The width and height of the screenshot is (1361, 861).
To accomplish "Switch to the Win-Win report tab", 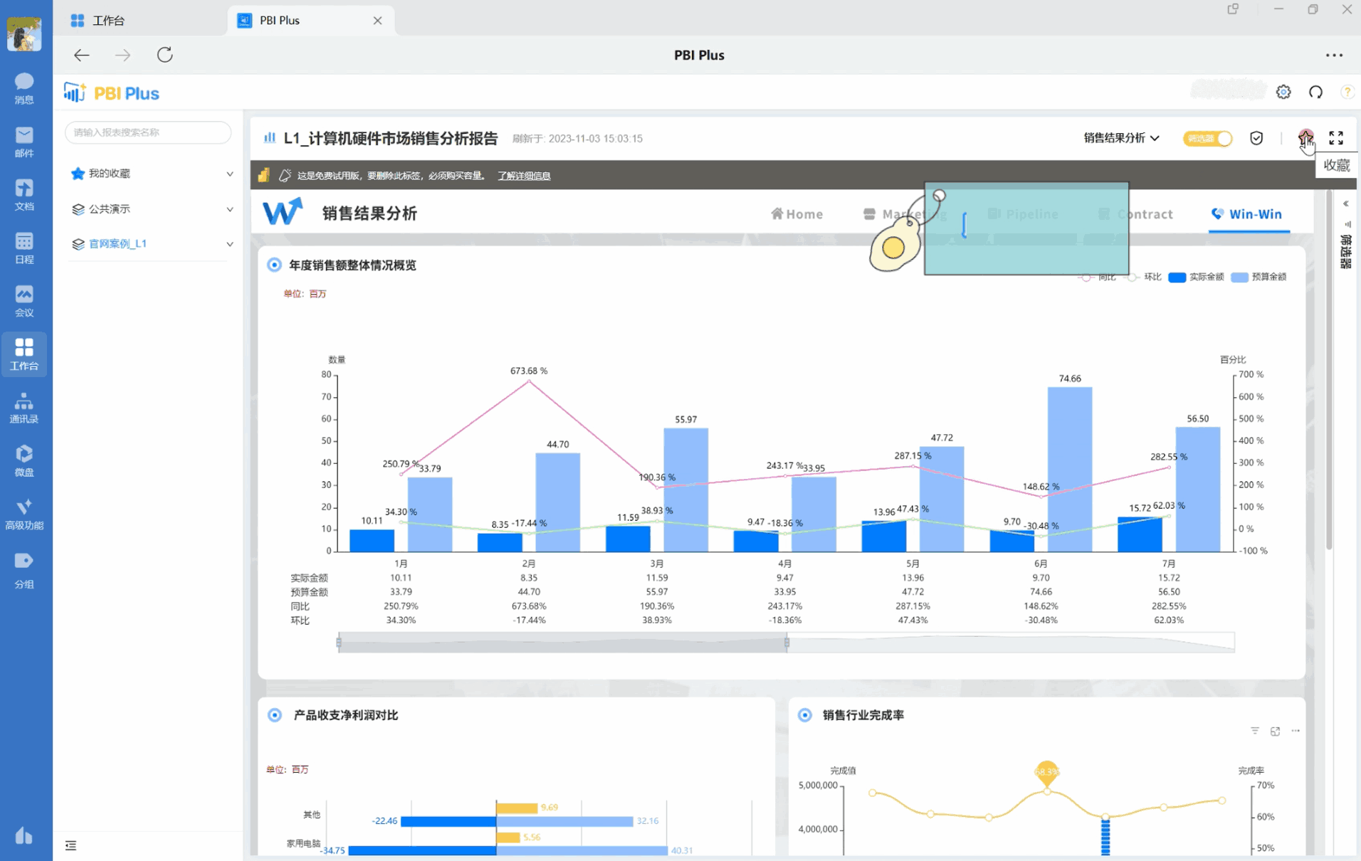I will pos(1248,213).
